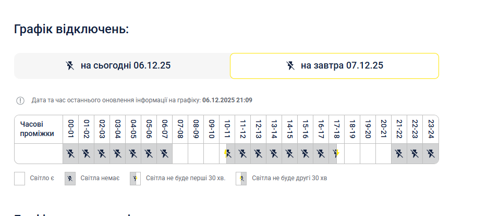
Task: Click the 15-16 time slot header
Action: pos(306,129)
